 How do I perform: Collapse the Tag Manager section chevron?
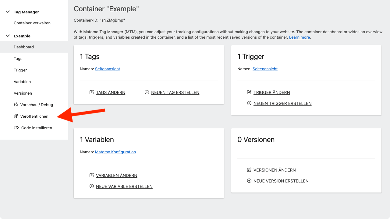pyautogui.click(x=8, y=12)
